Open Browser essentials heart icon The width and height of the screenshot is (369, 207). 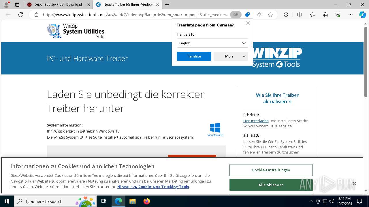[x=338, y=15]
